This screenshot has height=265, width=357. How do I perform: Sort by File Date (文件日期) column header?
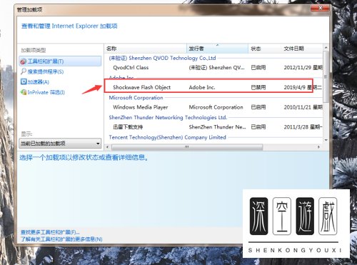(x=302, y=49)
